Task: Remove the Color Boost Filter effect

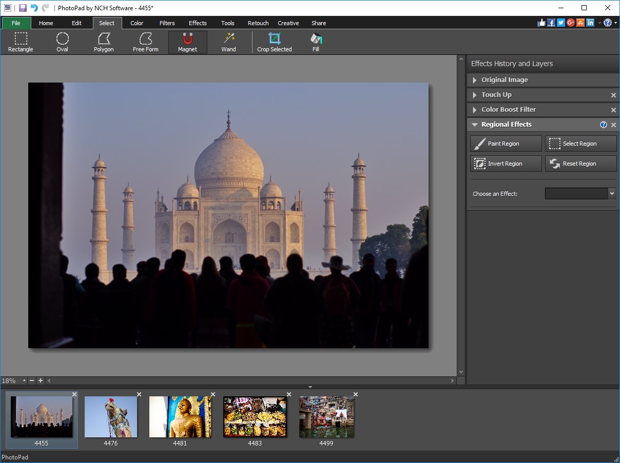Action: [613, 109]
